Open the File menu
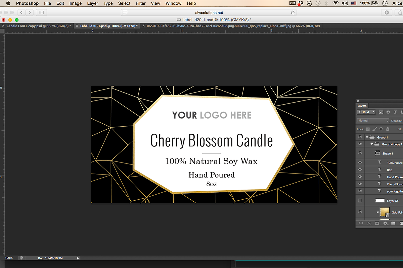This screenshot has width=403, height=268. tap(48, 3)
